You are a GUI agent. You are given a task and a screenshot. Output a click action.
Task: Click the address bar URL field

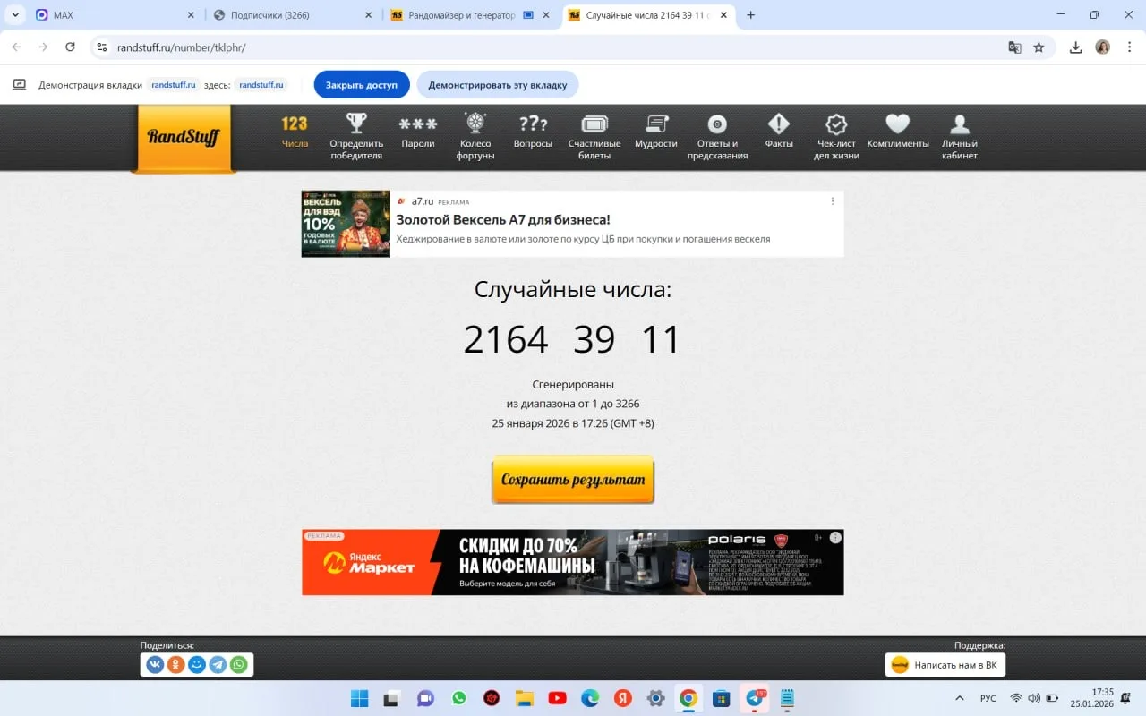pos(537,47)
